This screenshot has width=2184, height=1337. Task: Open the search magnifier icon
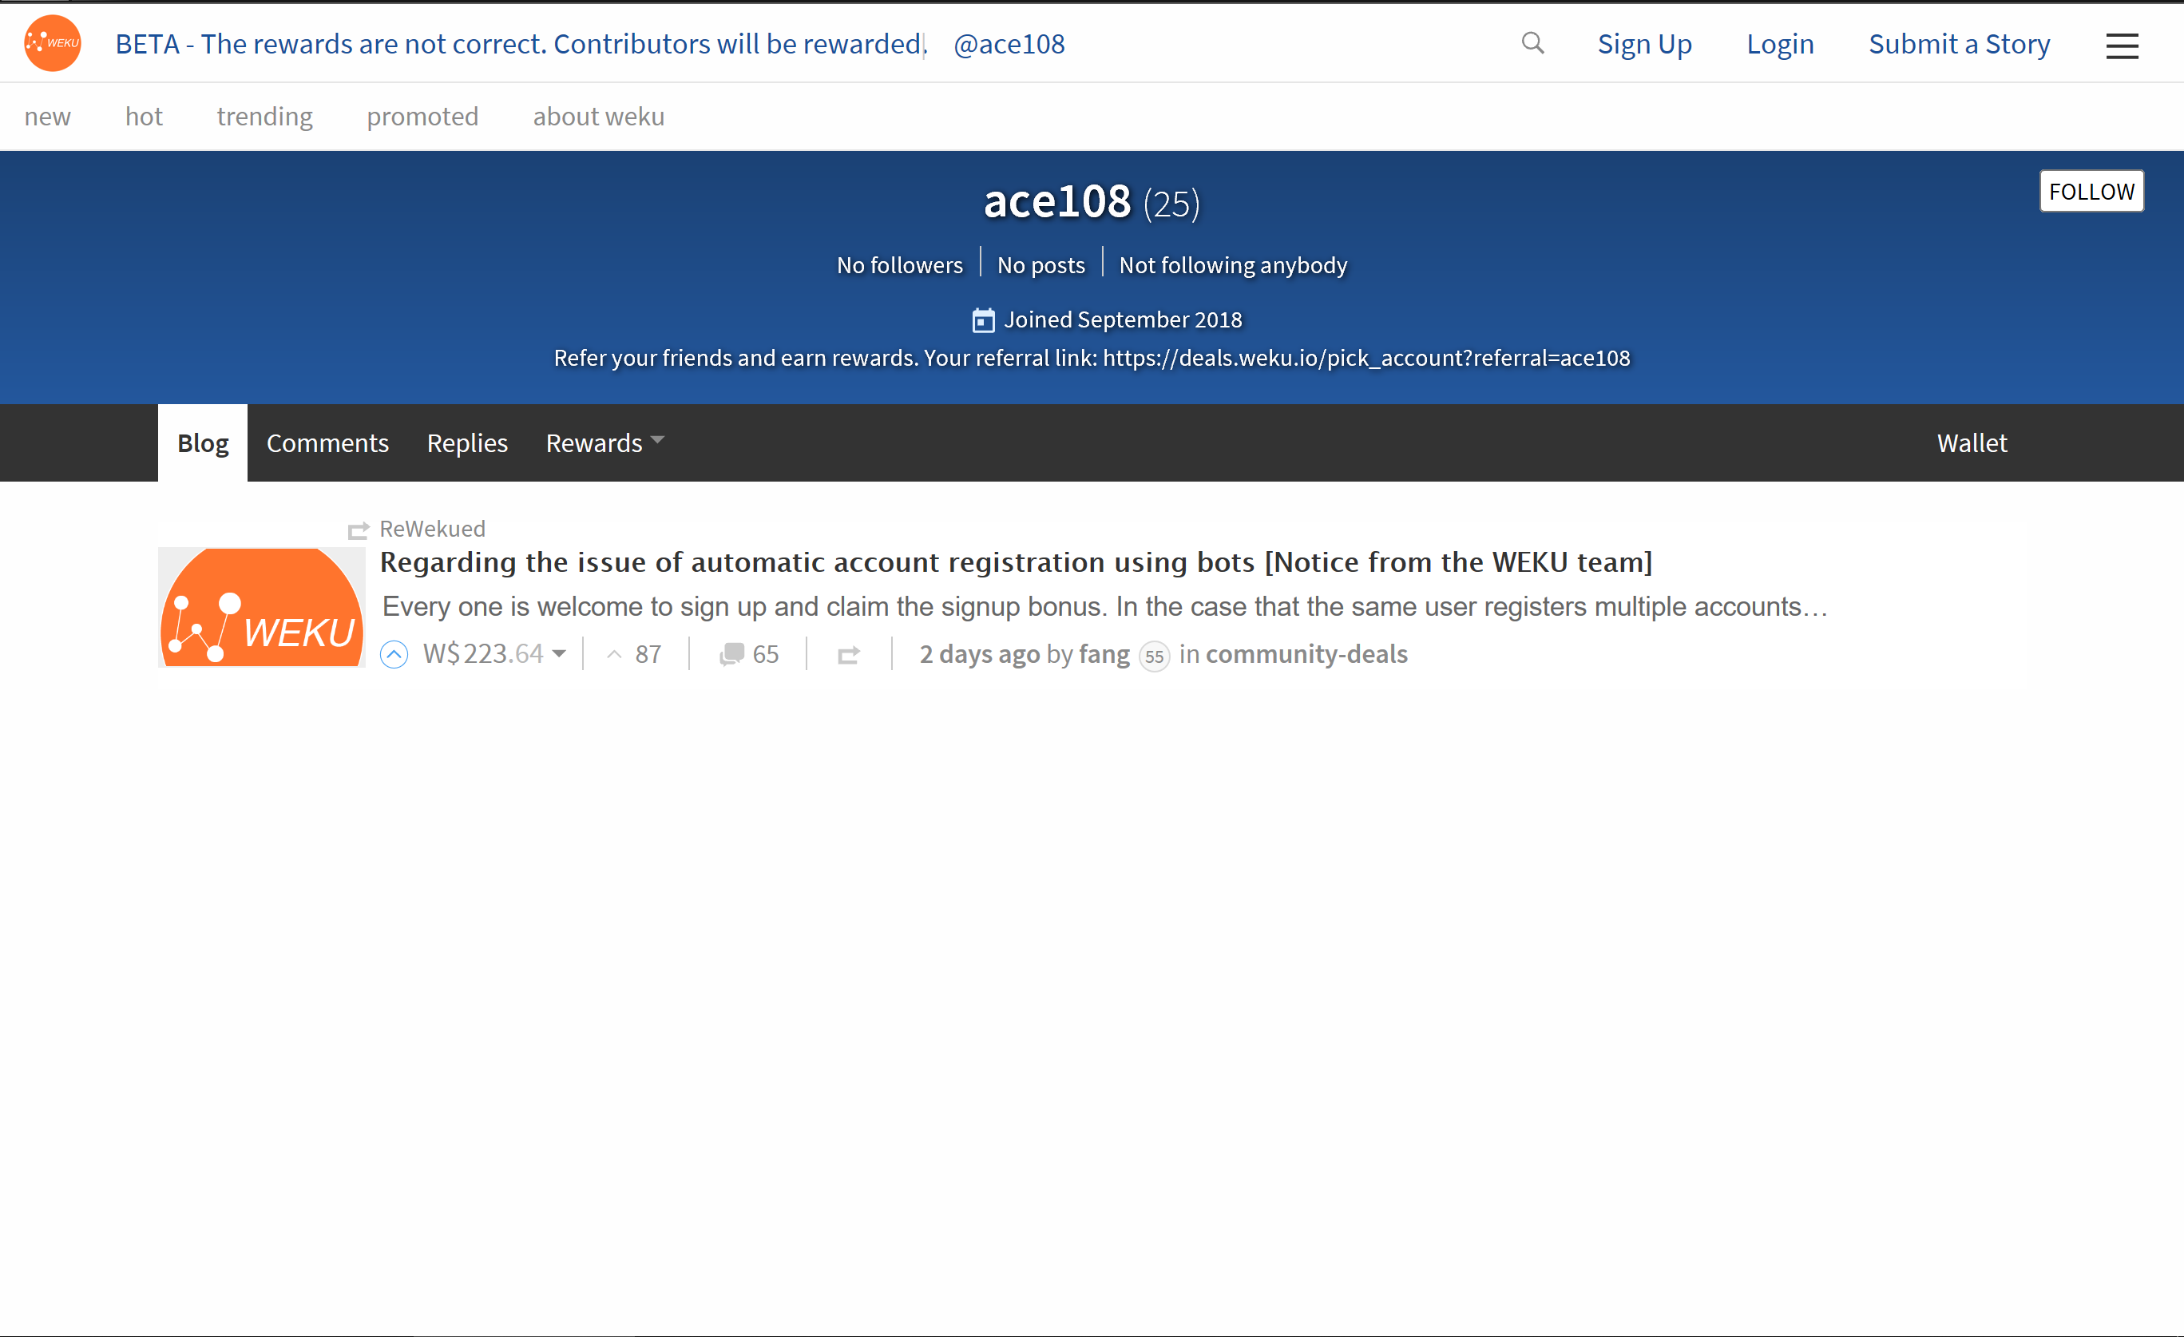coord(1532,42)
